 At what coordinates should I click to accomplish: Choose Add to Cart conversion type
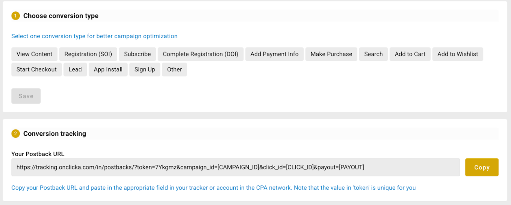410,54
